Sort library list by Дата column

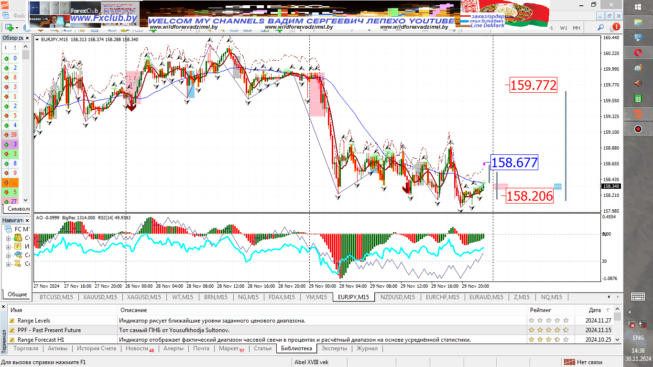point(594,310)
